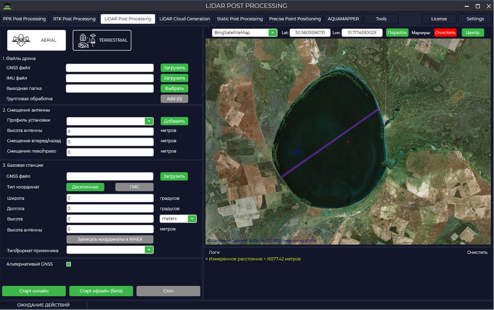Click the Широта input field
This screenshot has width=494, height=310.
(110, 198)
